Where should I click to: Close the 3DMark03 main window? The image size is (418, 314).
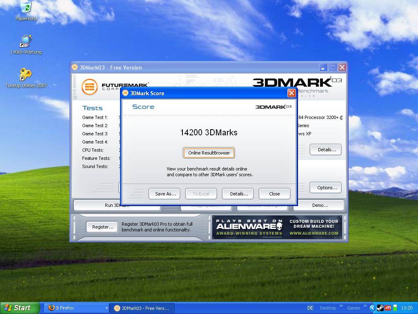342,67
